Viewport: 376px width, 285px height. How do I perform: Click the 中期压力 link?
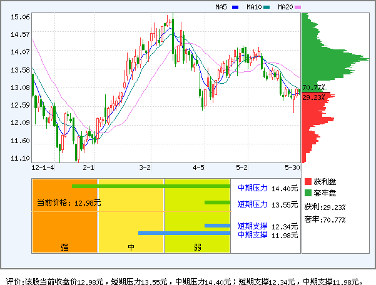[253, 188]
